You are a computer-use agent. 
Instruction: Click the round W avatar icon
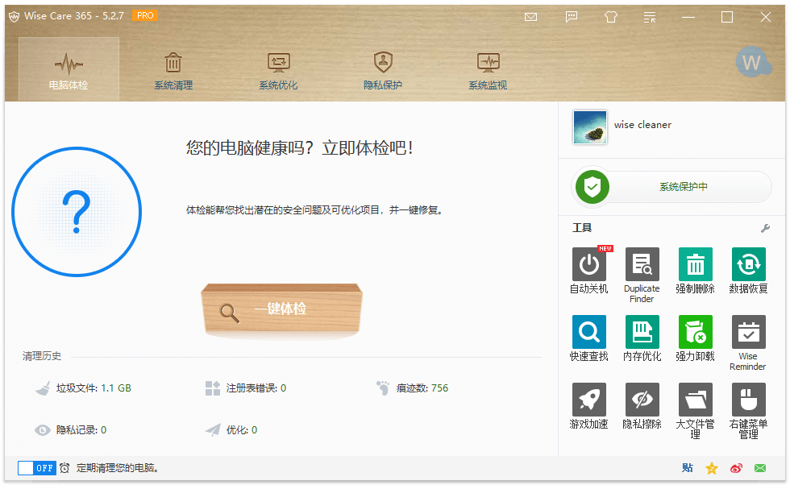[x=751, y=63]
